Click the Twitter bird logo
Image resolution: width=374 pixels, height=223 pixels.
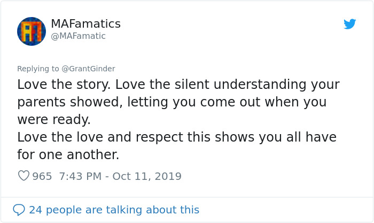tap(350, 24)
